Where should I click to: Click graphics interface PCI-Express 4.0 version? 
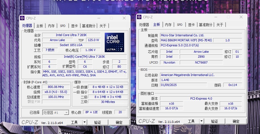pos(201,98)
